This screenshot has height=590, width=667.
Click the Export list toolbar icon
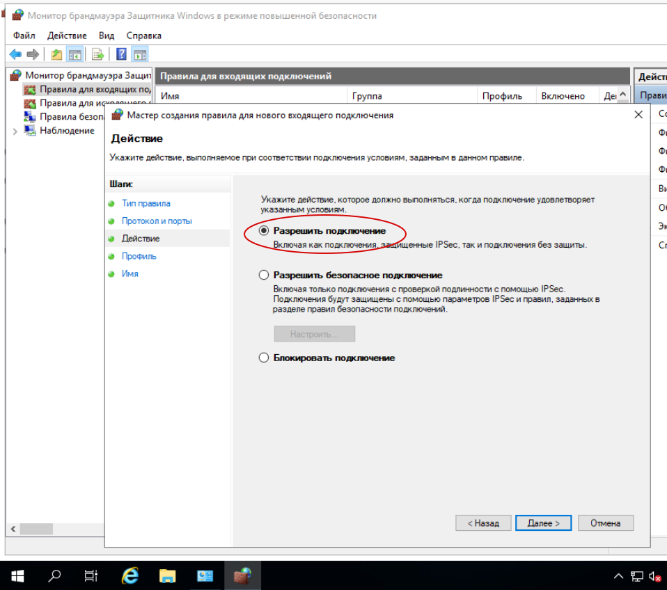coord(98,54)
